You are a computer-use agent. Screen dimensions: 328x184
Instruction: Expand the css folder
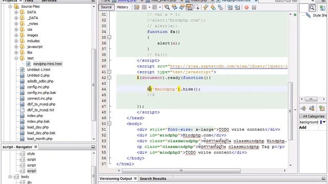tap(16, 30)
